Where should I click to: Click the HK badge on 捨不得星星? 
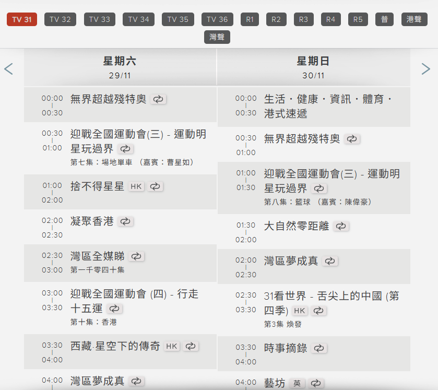[x=136, y=186]
